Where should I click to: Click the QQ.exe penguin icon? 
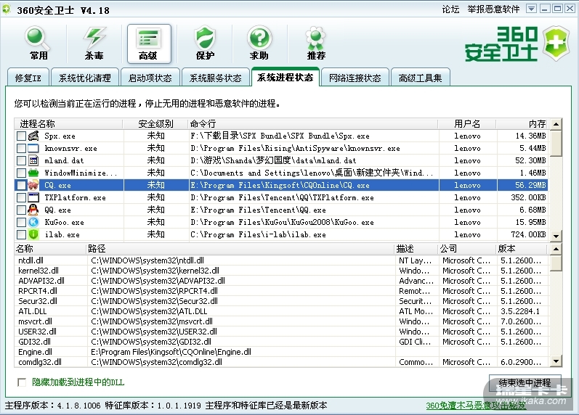[x=33, y=210]
